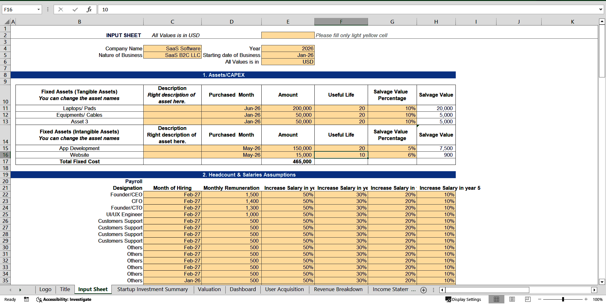This screenshot has height=304, width=606.
Task: Open Display Settings in status bar
Action: 463,300
